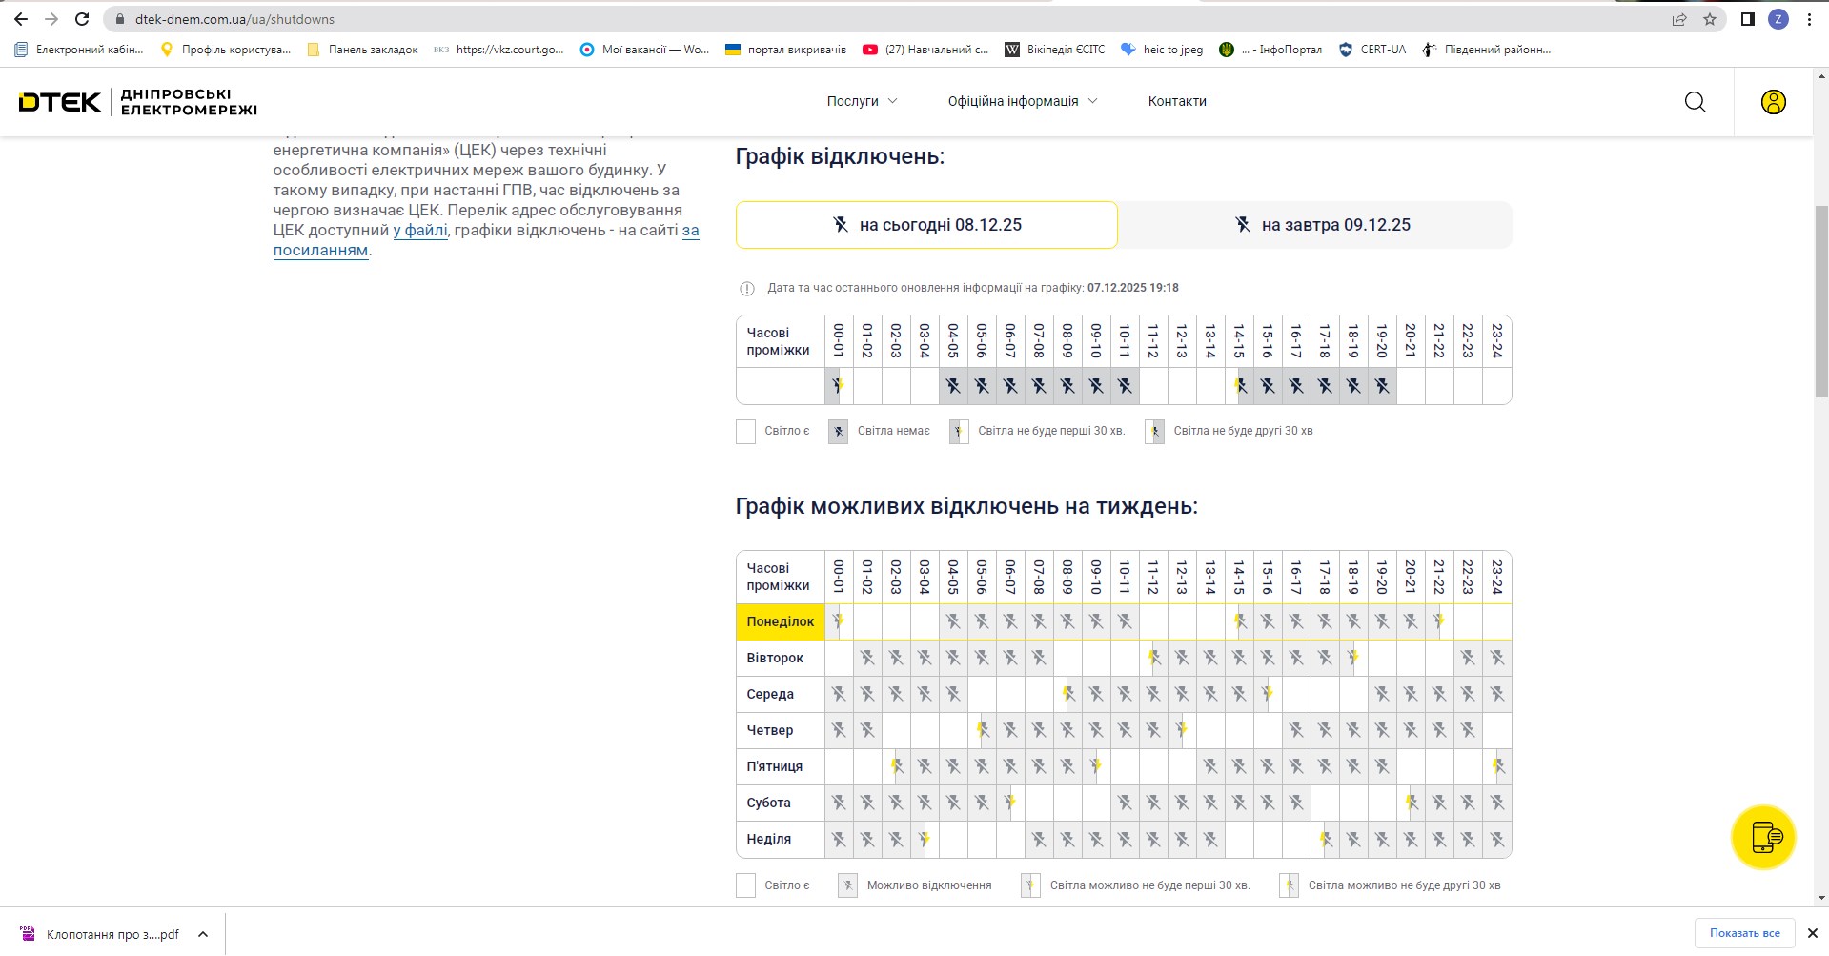
Task: Click the browser address bar URL
Action: [x=234, y=19]
